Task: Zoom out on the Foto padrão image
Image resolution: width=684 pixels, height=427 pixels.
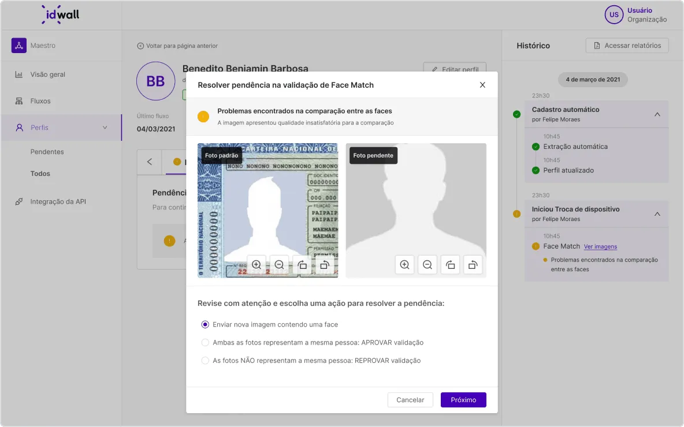Action: (279, 265)
